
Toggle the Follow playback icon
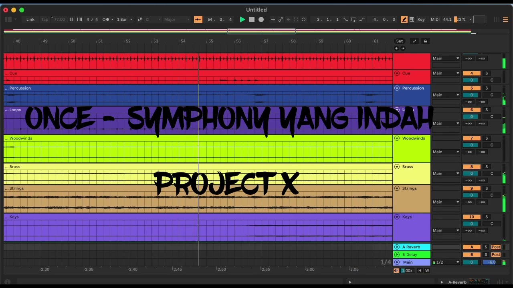pyautogui.click(x=198, y=19)
